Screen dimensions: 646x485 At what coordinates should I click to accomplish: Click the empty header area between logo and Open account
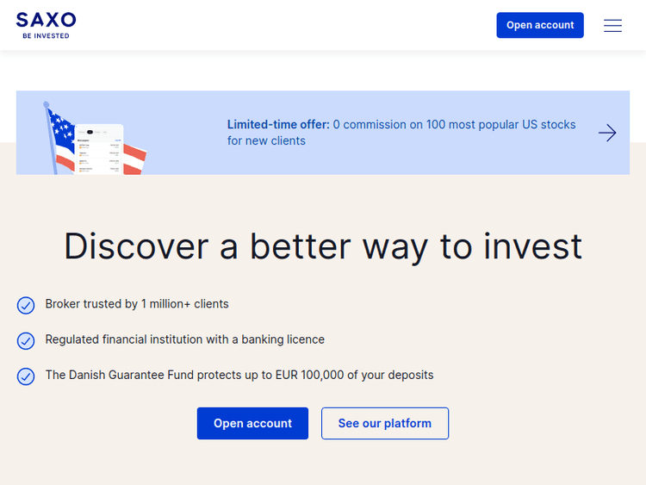[x=284, y=25]
